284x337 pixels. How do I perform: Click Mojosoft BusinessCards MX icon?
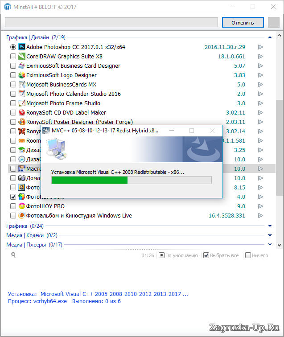pyautogui.click(x=22, y=84)
